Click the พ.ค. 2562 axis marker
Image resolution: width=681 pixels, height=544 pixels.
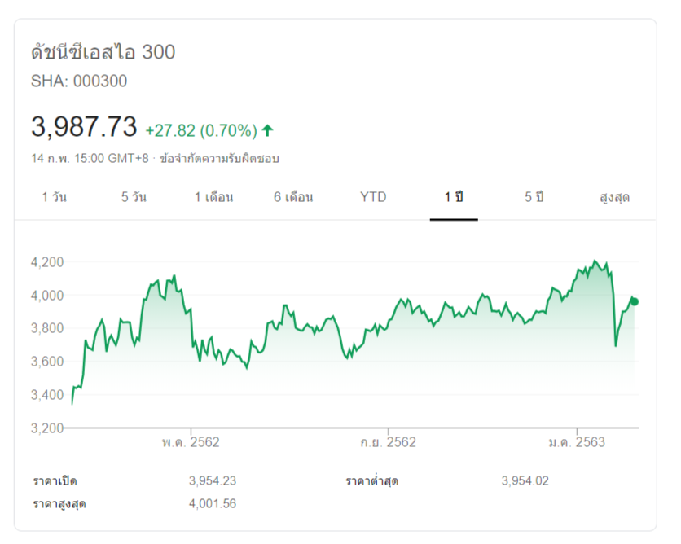(x=191, y=442)
